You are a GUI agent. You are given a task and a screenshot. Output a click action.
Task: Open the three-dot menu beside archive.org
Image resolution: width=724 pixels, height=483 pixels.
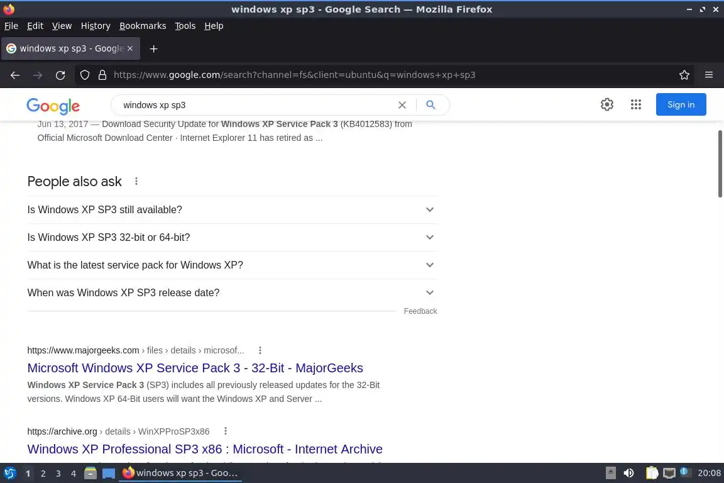(x=226, y=431)
